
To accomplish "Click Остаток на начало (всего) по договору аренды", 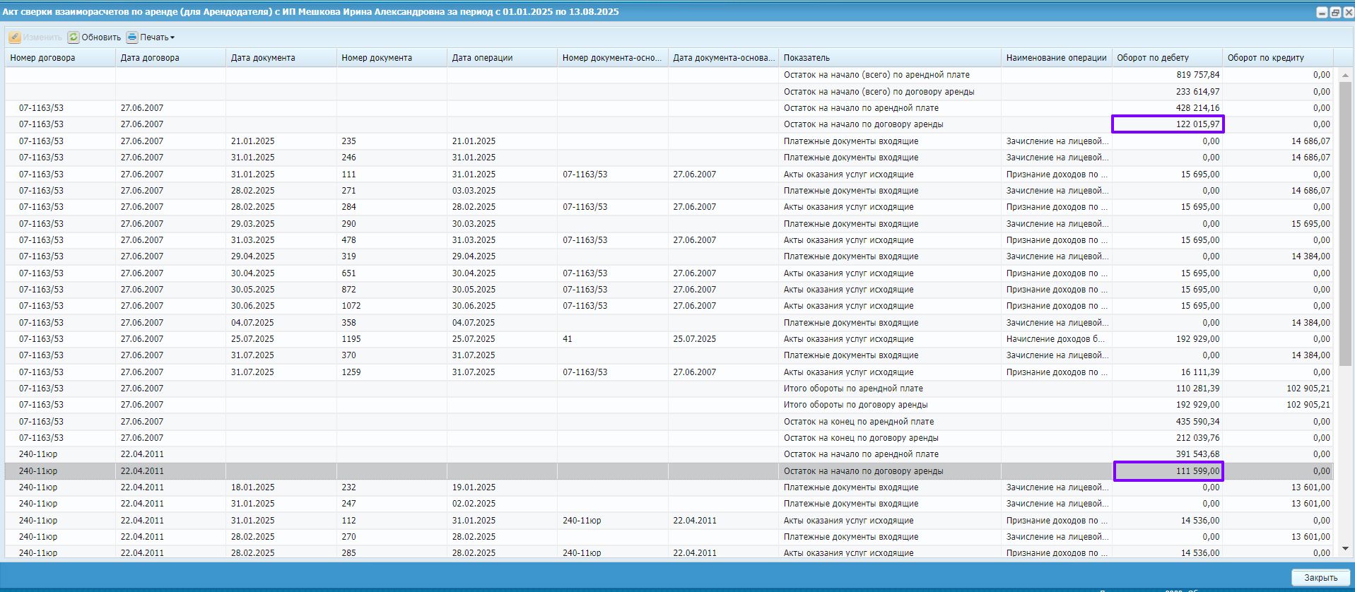I will click(879, 92).
